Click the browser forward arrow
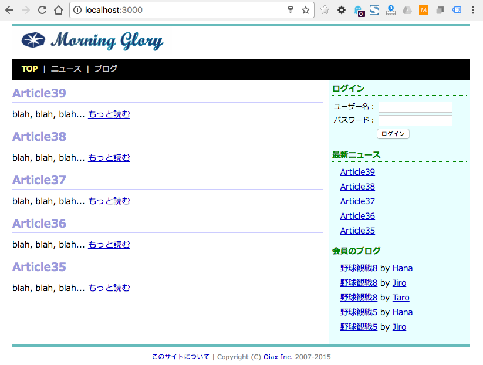Viewport: 483px width, 365px height. click(x=26, y=10)
